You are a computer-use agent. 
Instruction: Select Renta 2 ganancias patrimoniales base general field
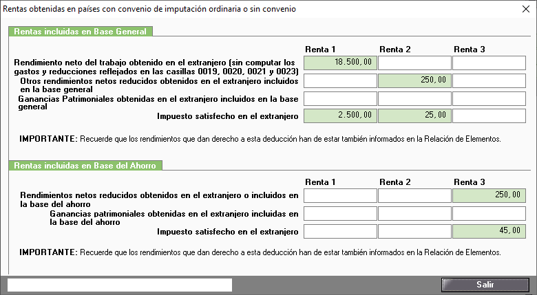(x=414, y=98)
